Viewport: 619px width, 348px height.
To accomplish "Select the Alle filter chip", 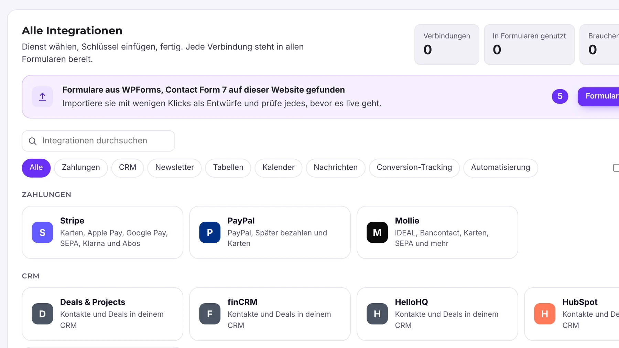I will point(36,168).
